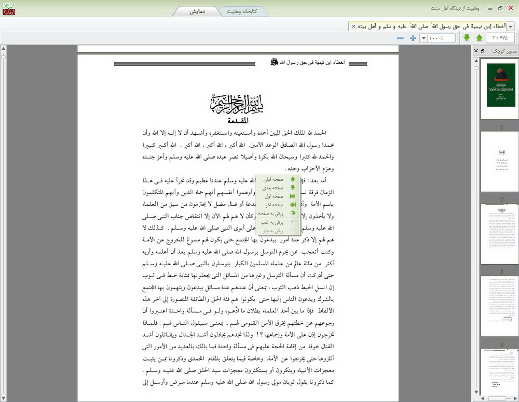The image size is (519, 402).
Task: Click the bismillah calligraphy on the page
Action: coord(238,104)
